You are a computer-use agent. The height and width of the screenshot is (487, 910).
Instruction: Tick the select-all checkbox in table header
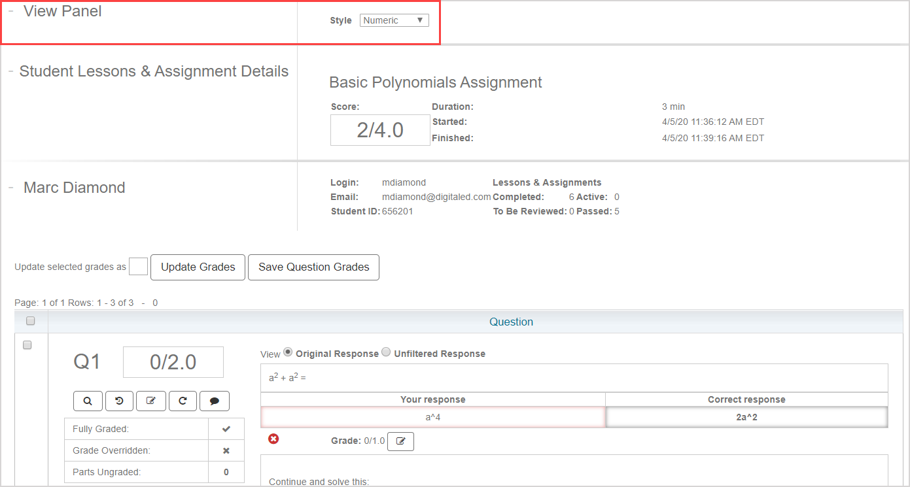click(x=30, y=321)
